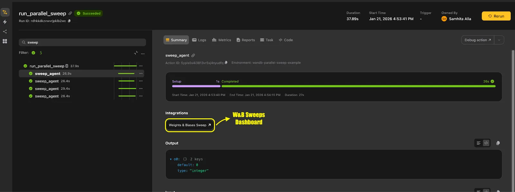Copy the Action ID to clipboard
Screen dimensions: 515x192
(x=226, y=63)
